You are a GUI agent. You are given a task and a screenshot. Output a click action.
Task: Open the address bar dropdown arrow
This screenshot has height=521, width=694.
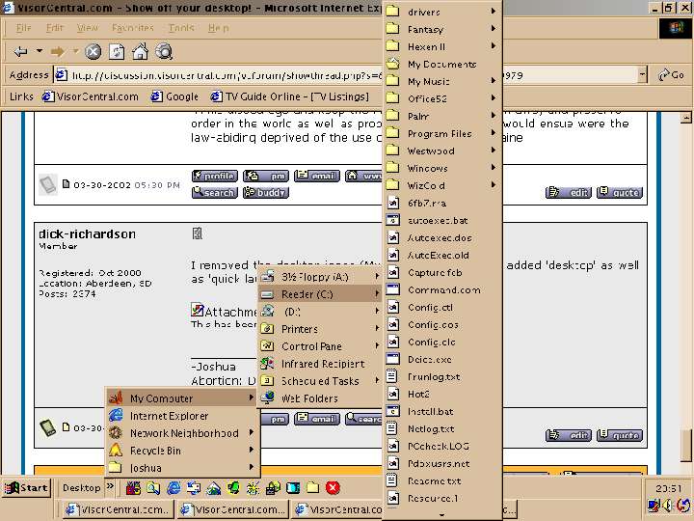[x=642, y=74]
